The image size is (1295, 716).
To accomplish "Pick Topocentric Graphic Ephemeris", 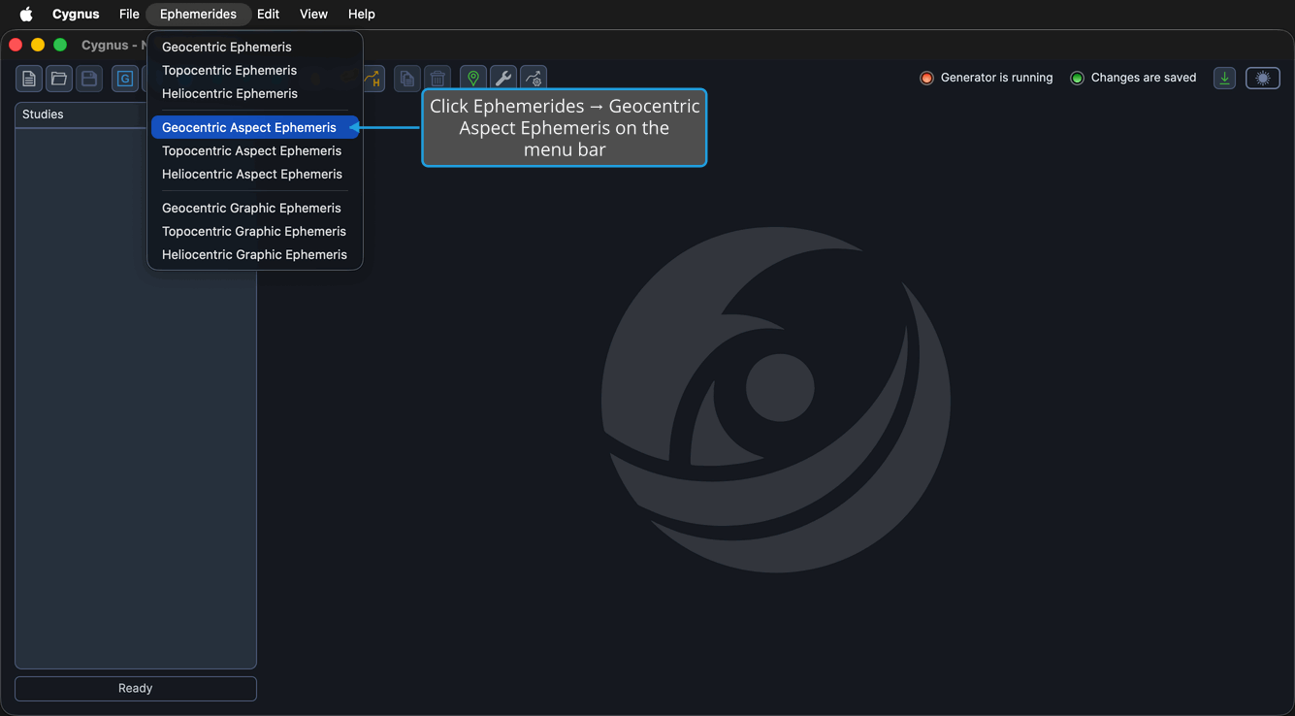I will (255, 231).
